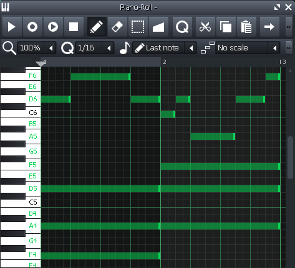
Task: Select the long F4 note in bar 1
Action: coord(101,256)
